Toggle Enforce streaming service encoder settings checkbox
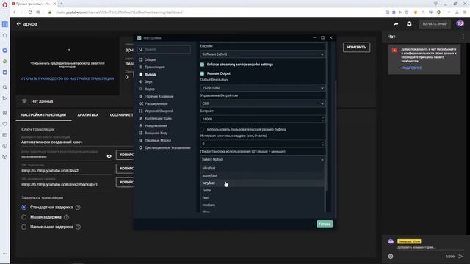 tap(202, 65)
